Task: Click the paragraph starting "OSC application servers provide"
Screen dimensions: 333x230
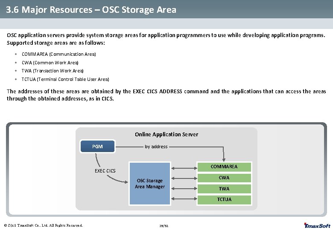Action: pyautogui.click(x=166, y=39)
